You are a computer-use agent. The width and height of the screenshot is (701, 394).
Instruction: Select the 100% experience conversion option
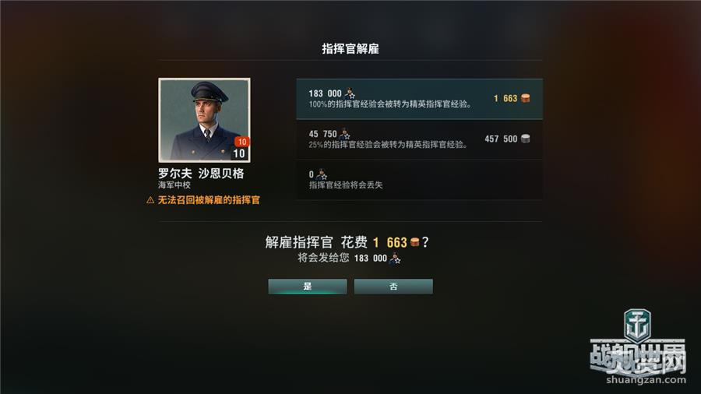tap(419, 99)
